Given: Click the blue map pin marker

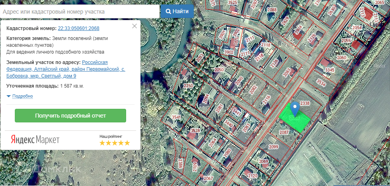Looking at the screenshot, I should coord(295,109).
